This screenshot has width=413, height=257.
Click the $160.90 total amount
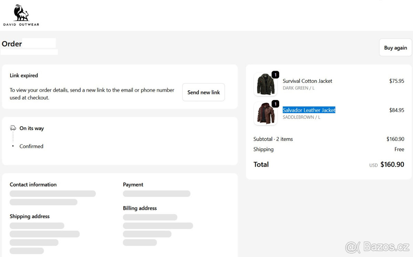(392, 165)
